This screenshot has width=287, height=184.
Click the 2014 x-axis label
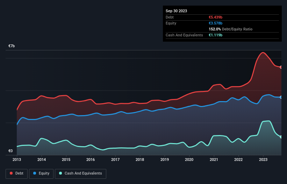pyautogui.click(x=42, y=160)
